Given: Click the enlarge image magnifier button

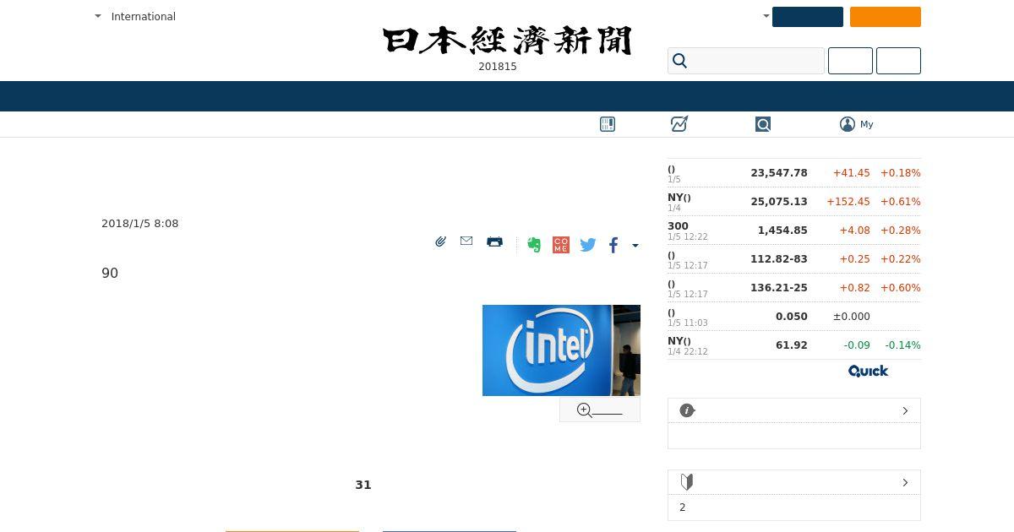Looking at the screenshot, I should click(x=600, y=410).
